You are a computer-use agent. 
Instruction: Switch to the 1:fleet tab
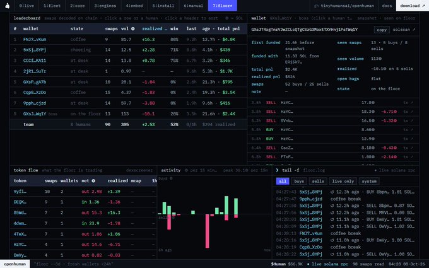coord(52,6)
